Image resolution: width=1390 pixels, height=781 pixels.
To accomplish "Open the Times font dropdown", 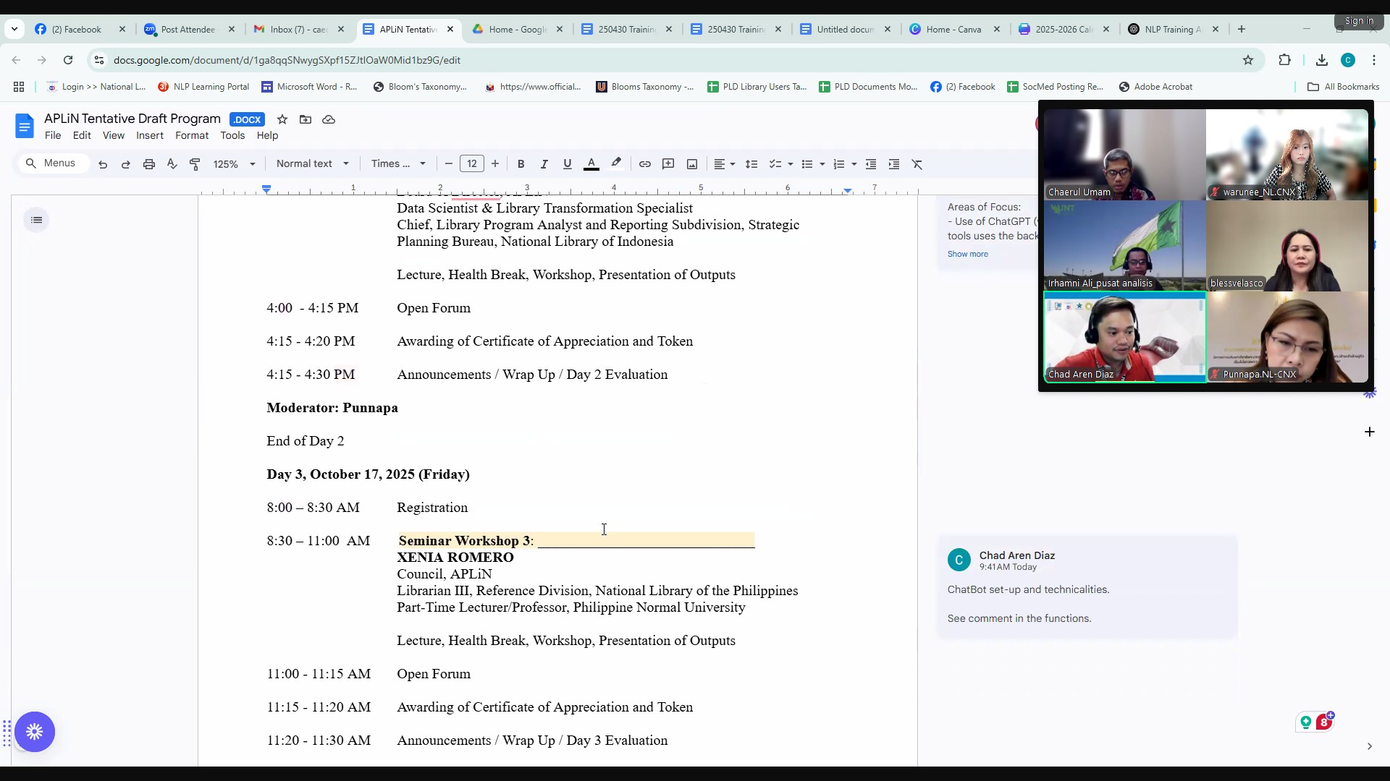I will 398,163.
